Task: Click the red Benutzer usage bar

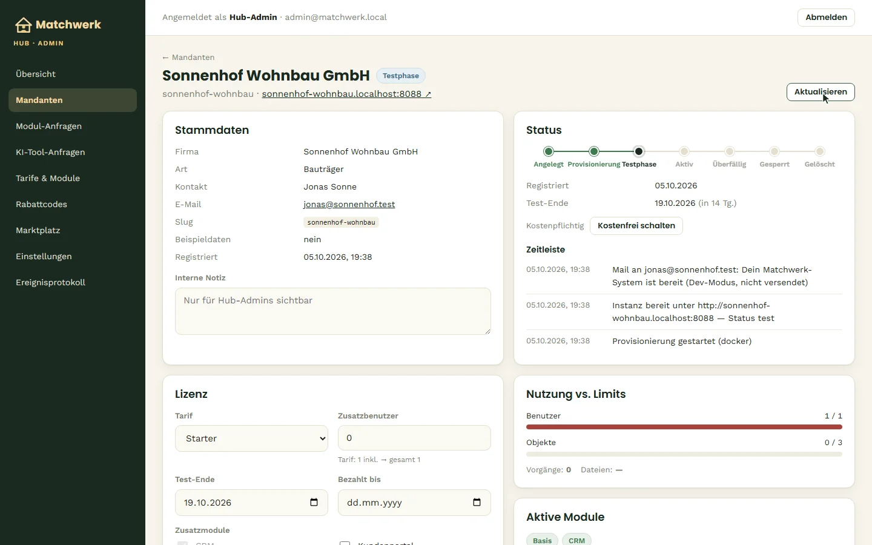Action: click(684, 427)
